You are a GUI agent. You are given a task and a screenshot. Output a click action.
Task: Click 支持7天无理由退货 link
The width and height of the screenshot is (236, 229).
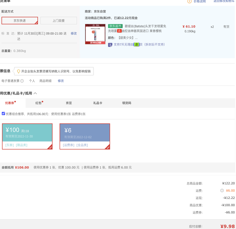point(139,44)
